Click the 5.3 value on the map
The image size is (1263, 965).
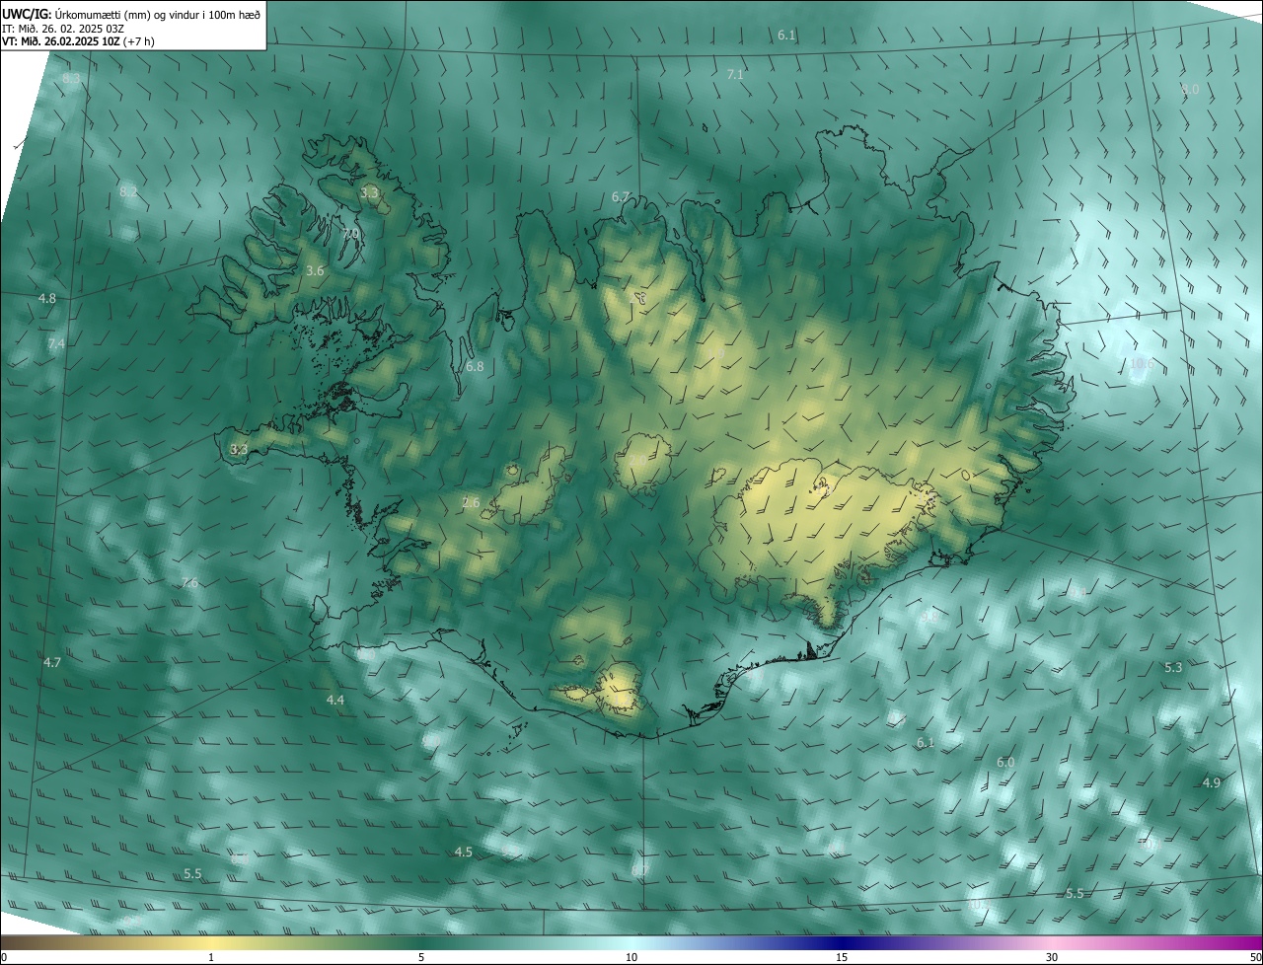tap(1173, 668)
